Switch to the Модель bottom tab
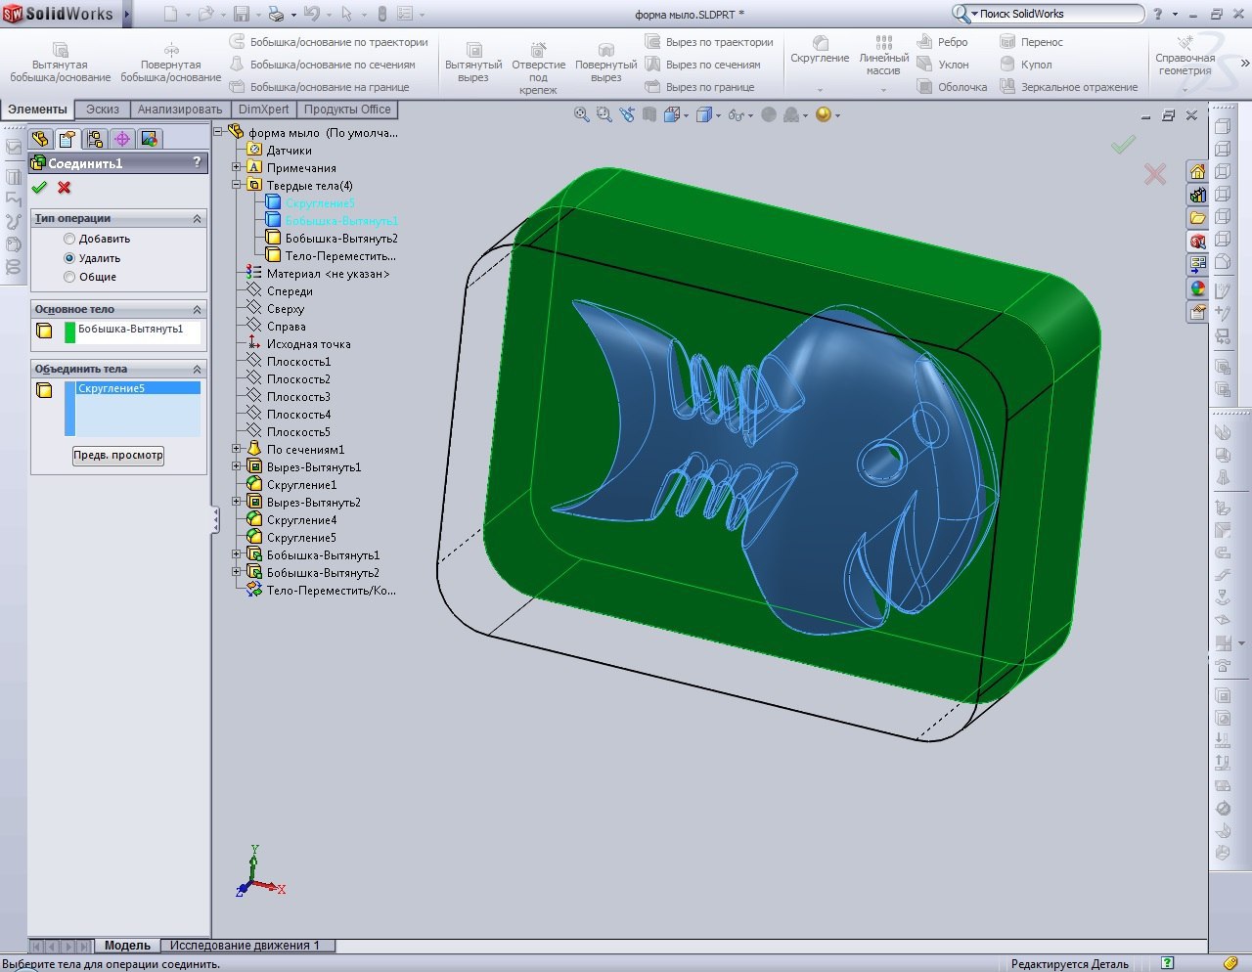 pos(127,946)
